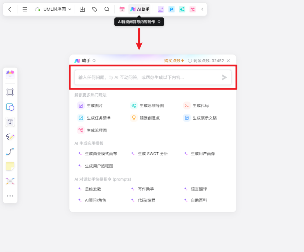Image resolution: width=304 pixels, height=252 pixels.
Task: Select the Shapes tool in sidebar
Action: pyautogui.click(x=10, y=107)
